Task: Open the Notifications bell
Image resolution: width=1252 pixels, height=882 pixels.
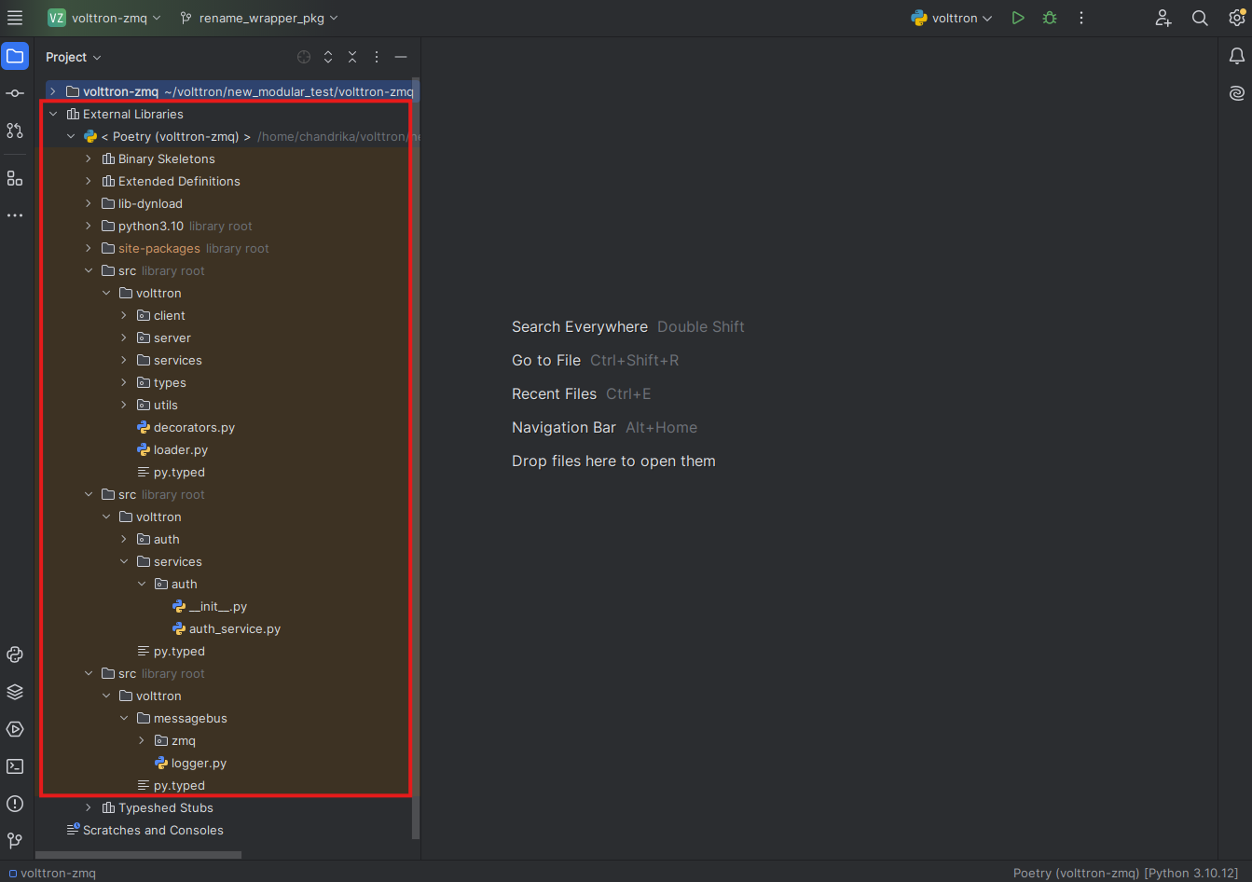Action: (1237, 57)
